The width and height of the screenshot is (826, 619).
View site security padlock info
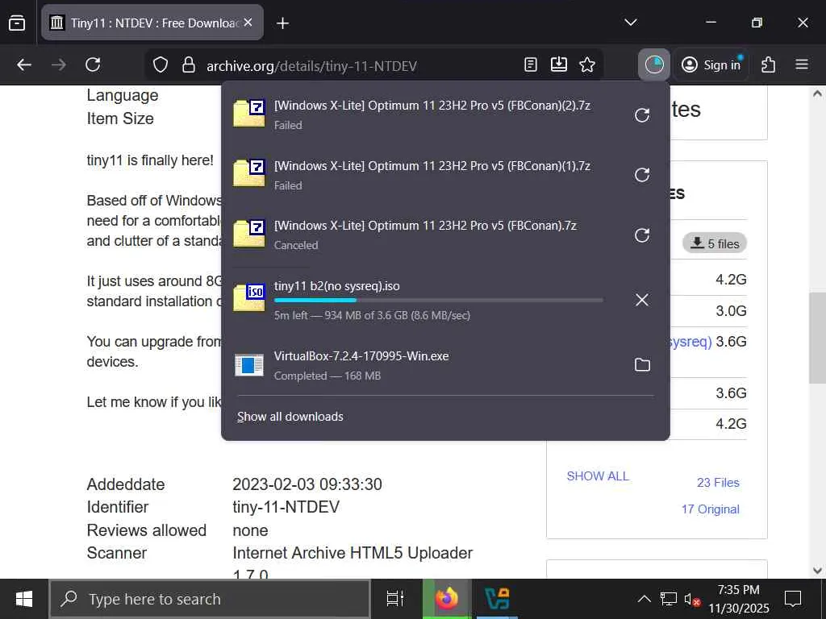pyautogui.click(x=188, y=65)
